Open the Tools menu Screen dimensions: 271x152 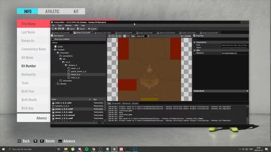click(x=60, y=25)
